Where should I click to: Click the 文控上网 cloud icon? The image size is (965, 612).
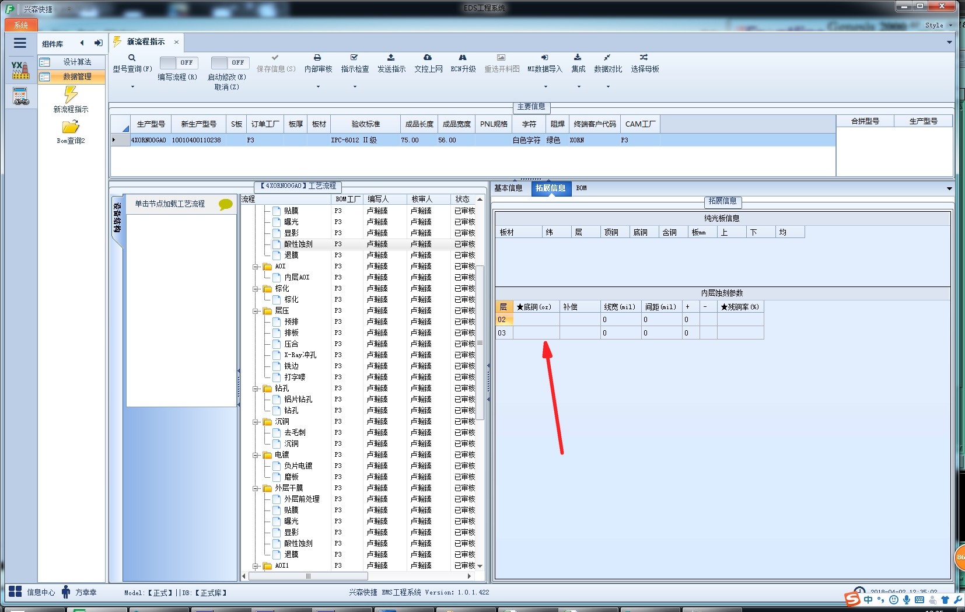(x=428, y=58)
